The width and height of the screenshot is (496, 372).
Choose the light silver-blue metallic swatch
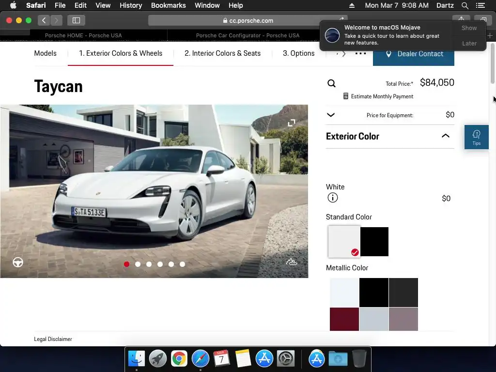pyautogui.click(x=374, y=319)
